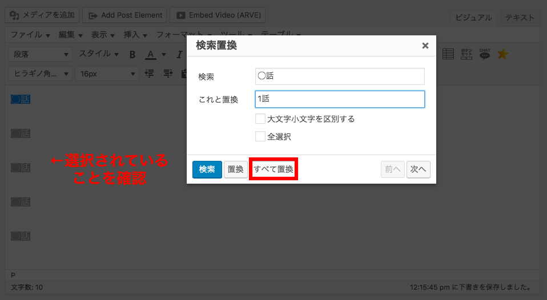Focus the これと置換 replacement field
Image resolution: width=547 pixels, height=300 pixels.
[340, 99]
